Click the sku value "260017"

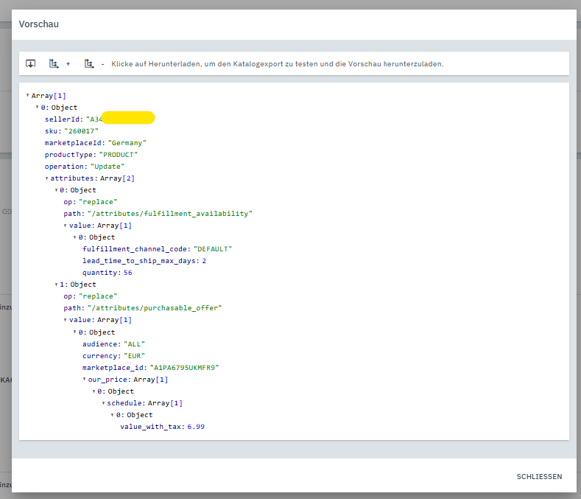pyautogui.click(x=81, y=130)
